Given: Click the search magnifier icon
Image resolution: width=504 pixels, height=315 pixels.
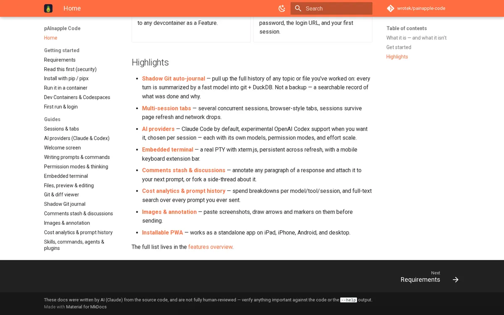Looking at the screenshot, I should click(298, 8).
